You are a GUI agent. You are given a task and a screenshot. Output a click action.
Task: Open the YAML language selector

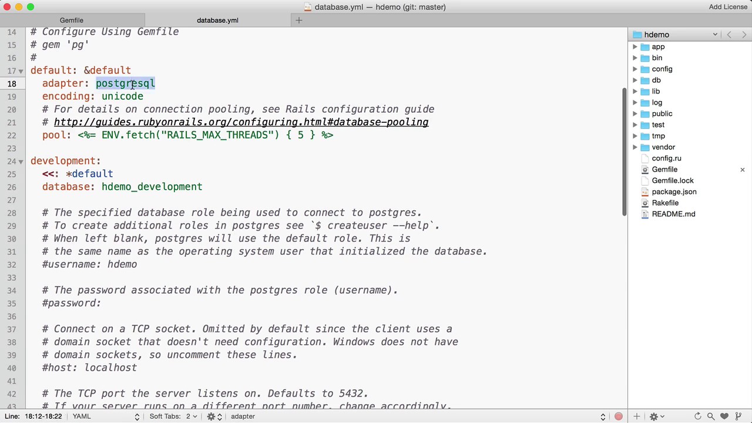pyautogui.click(x=106, y=417)
